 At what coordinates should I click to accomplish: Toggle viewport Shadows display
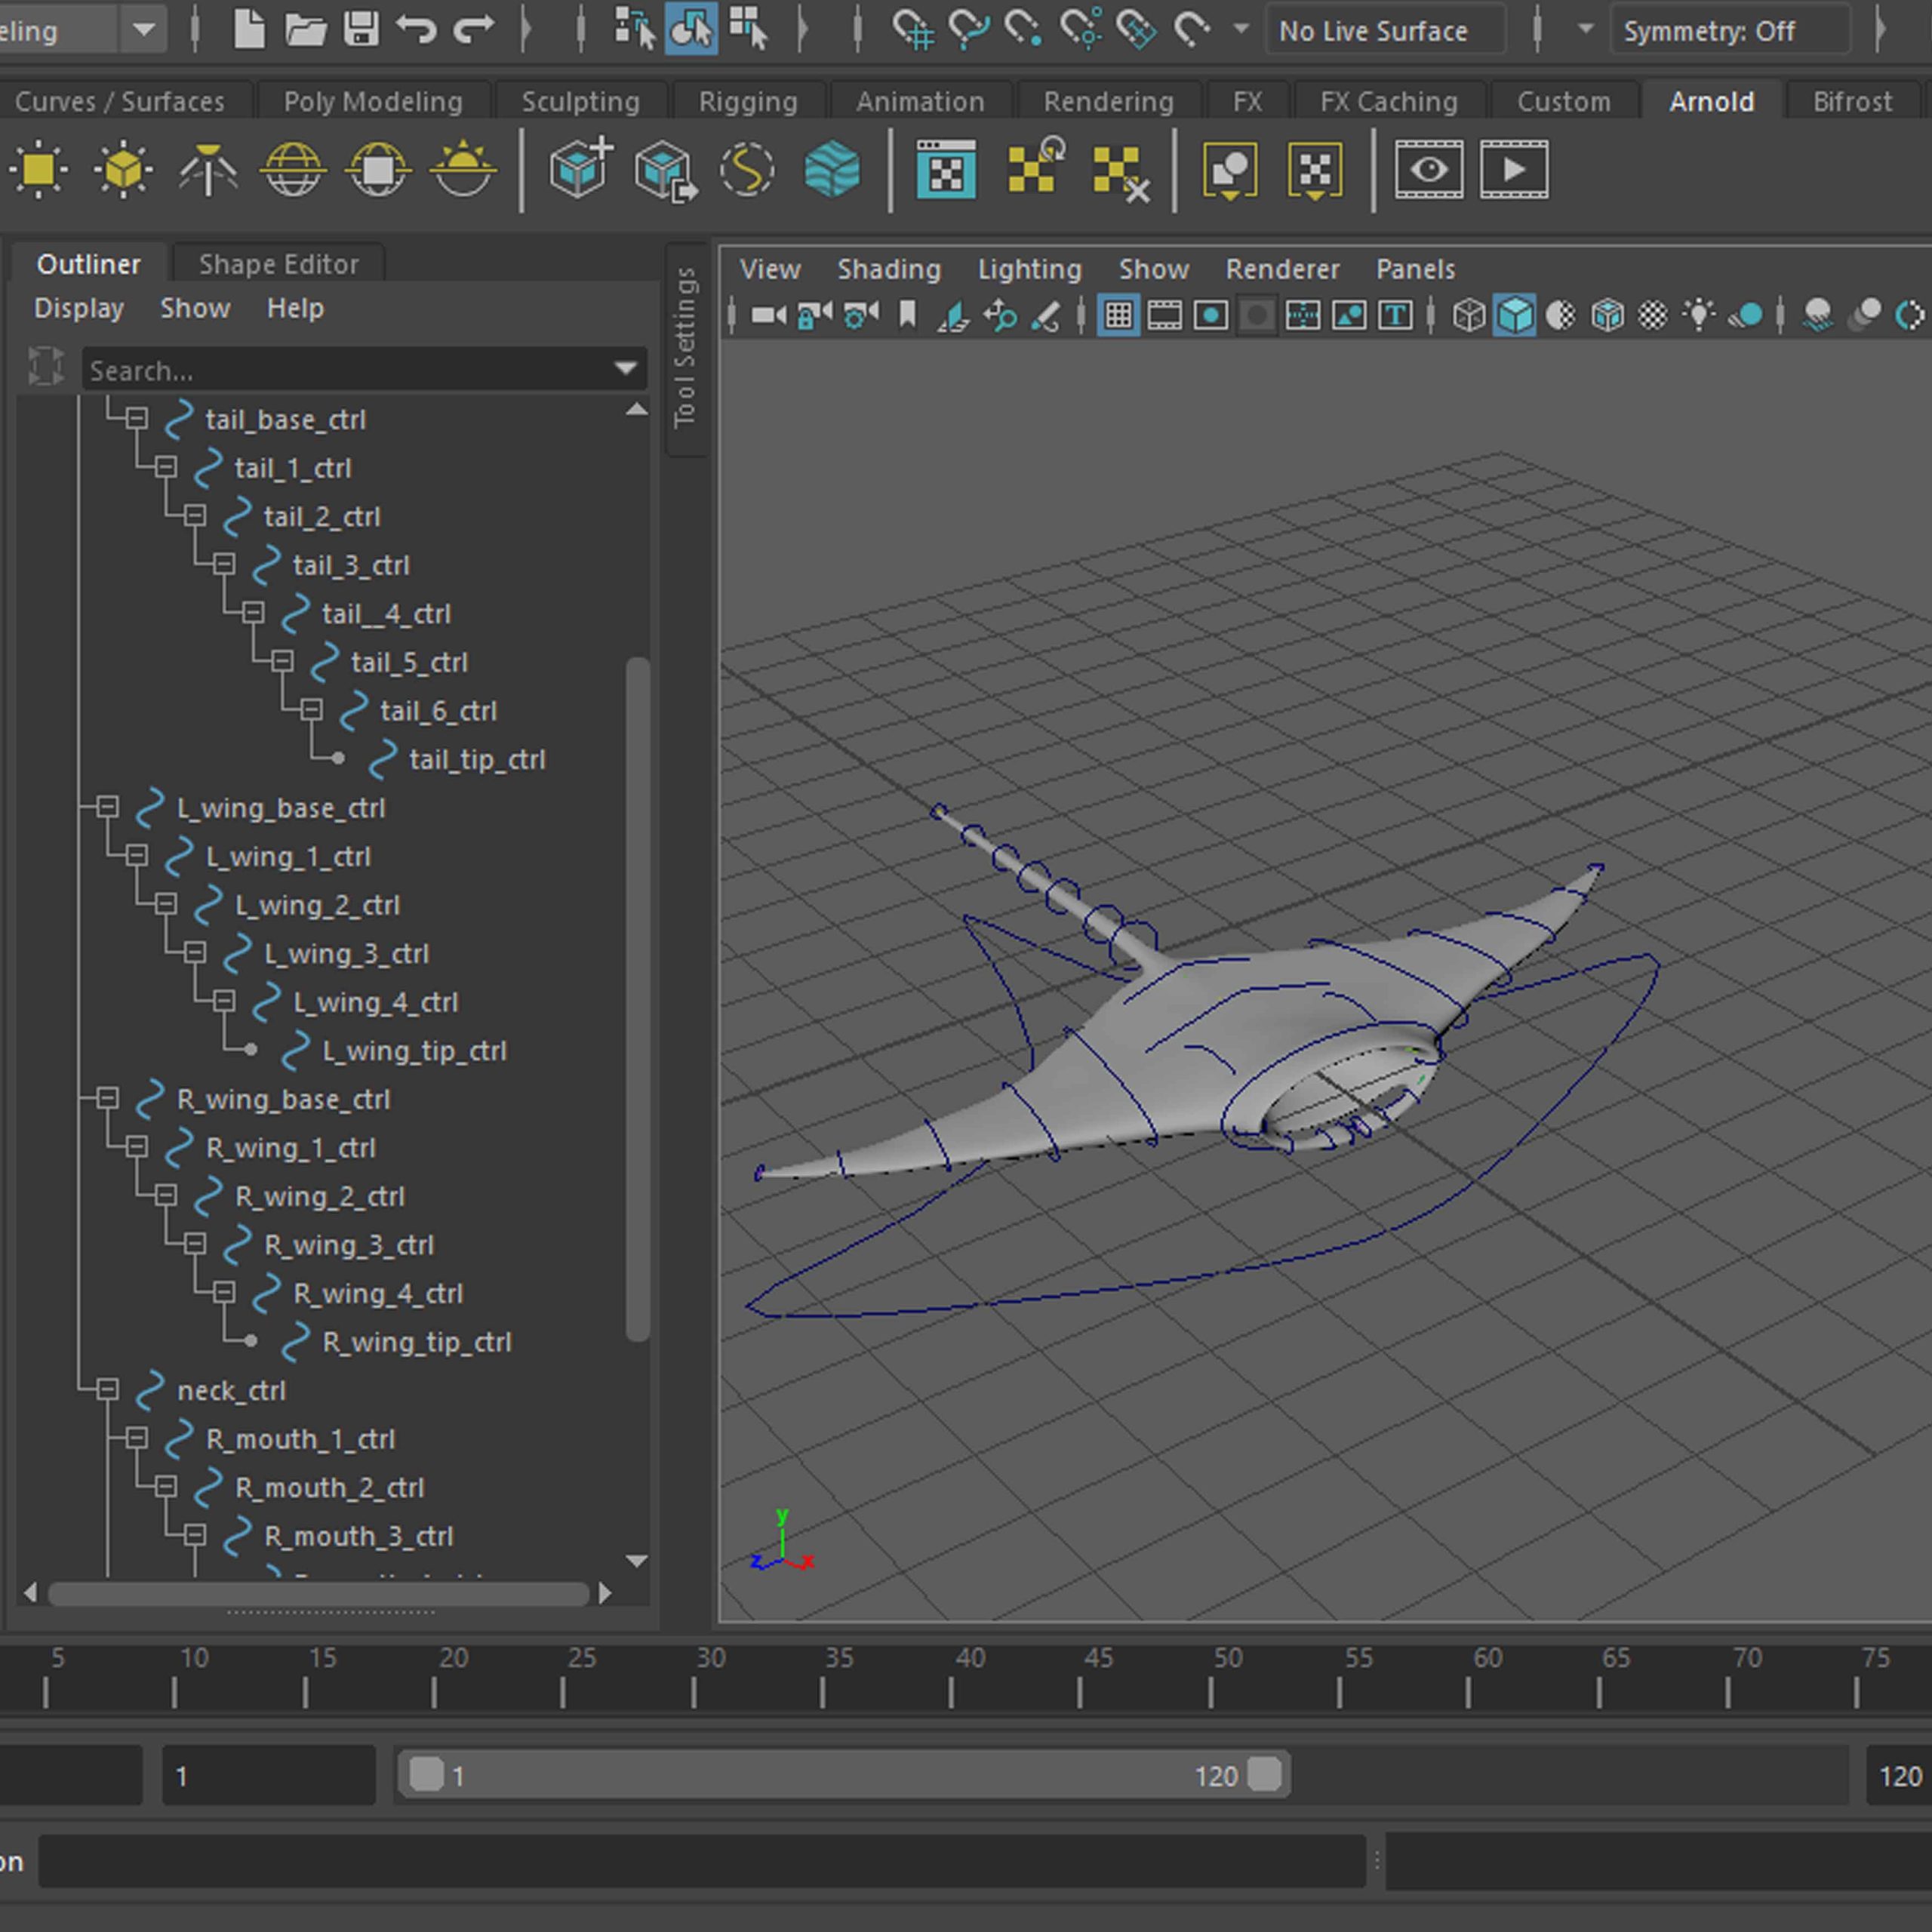click(x=1746, y=316)
